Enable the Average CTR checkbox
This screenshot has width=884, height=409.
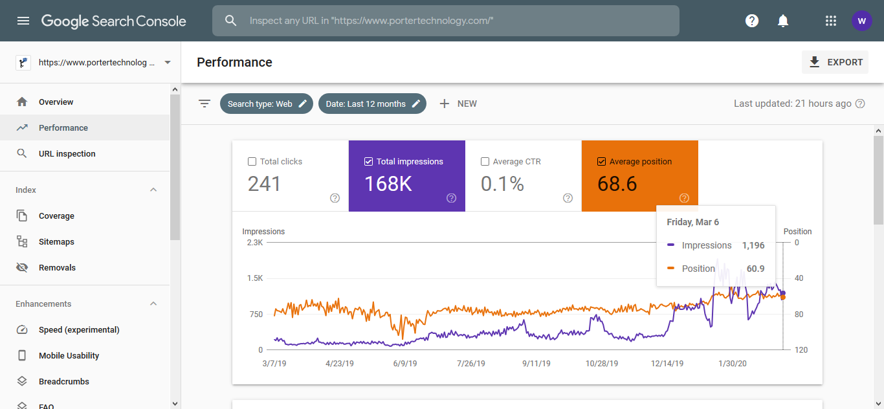485,162
